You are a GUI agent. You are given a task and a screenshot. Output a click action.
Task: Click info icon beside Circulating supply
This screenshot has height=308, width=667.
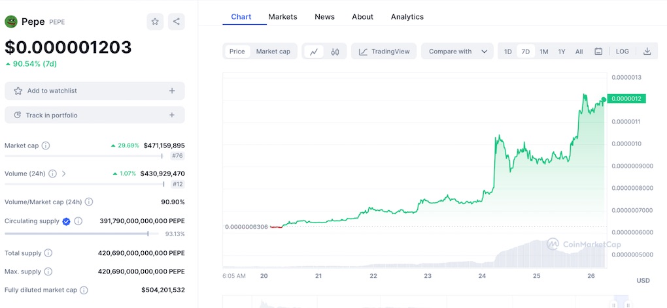(x=78, y=221)
